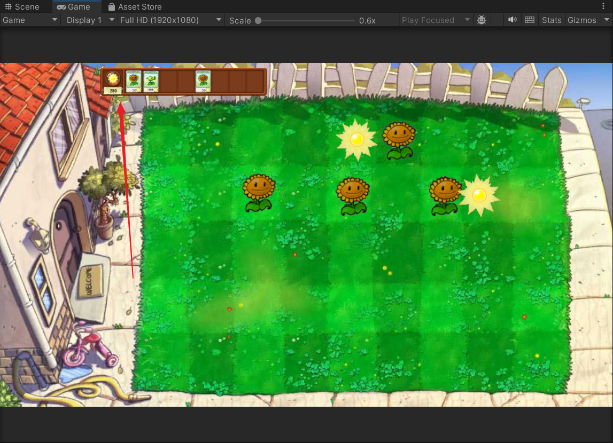Mute the Game view audio
This screenshot has width=613, height=443.
[513, 20]
